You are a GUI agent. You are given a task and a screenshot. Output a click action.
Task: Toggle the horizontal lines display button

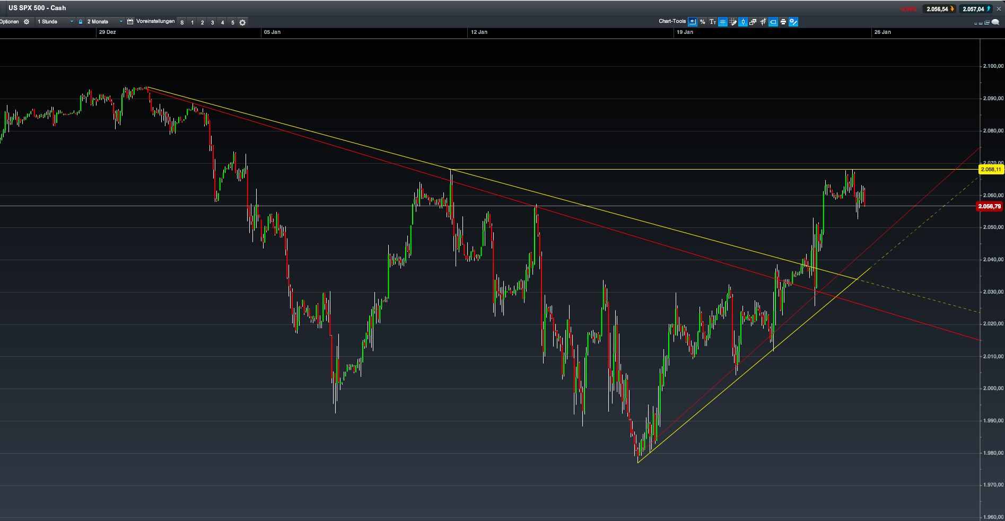[x=722, y=22]
